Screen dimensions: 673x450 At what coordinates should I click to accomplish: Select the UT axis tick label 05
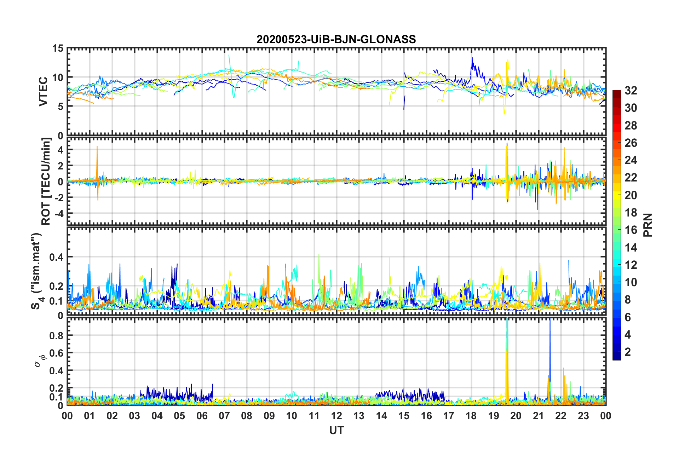pyautogui.click(x=179, y=415)
